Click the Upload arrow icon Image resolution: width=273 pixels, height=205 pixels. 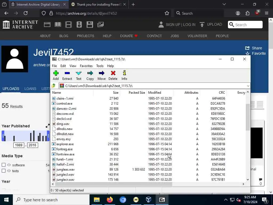click(x=202, y=24)
